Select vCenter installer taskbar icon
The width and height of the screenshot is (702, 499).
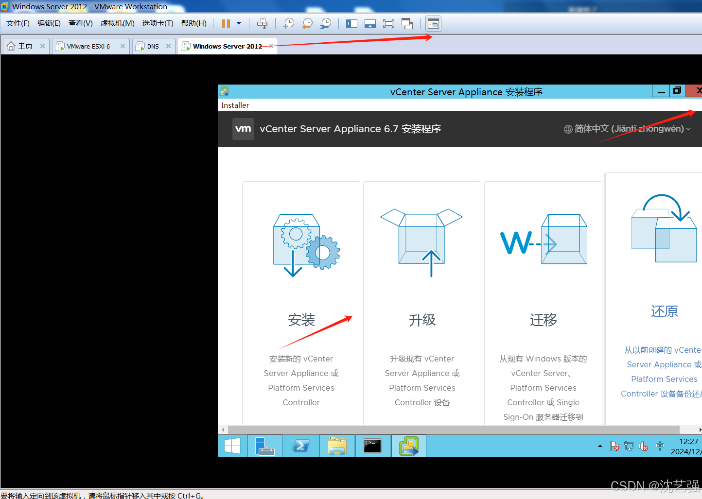point(409,446)
